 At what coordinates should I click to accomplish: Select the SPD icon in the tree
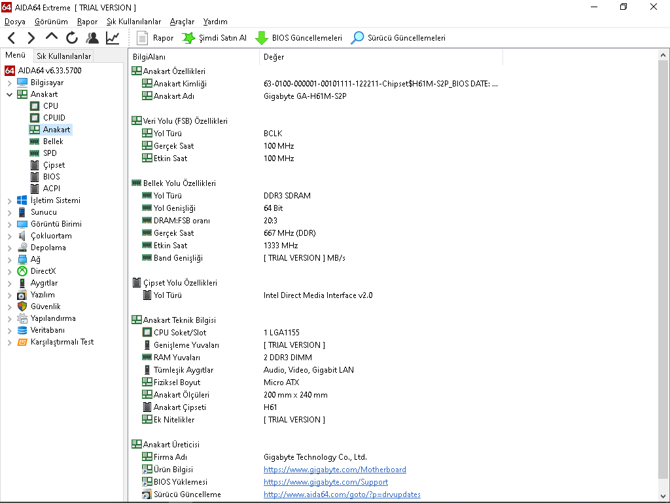35,153
